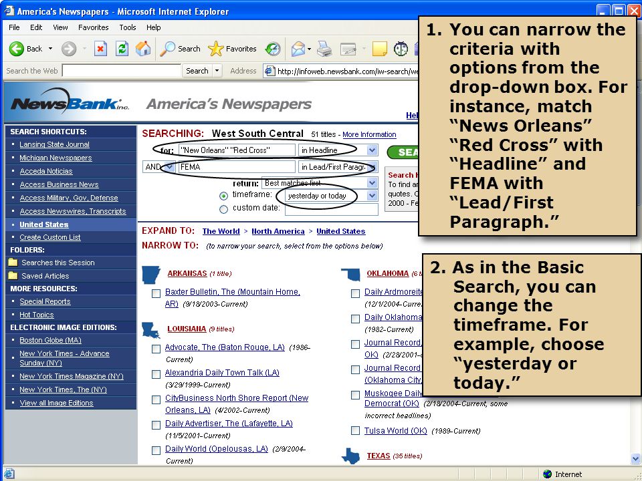This screenshot has width=642, height=481.
Task: Click the green SEARCH button
Action: tap(403, 152)
